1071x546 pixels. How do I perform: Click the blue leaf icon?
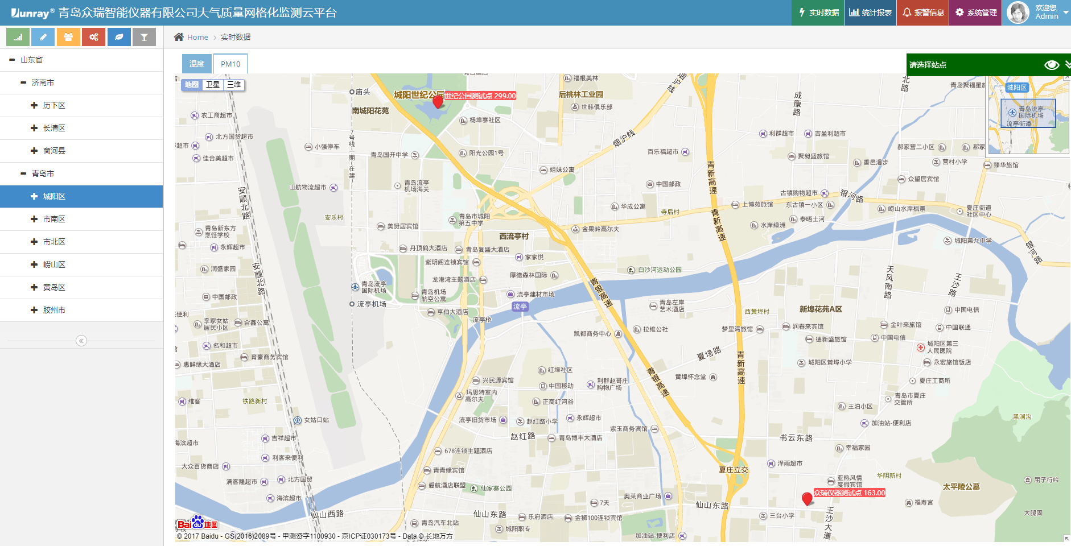[119, 37]
